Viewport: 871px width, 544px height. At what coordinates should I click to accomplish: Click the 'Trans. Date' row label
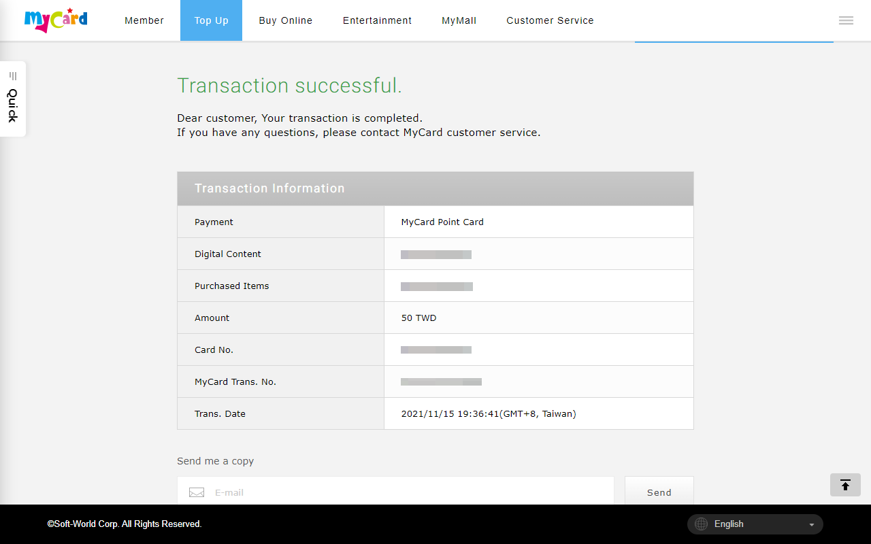click(220, 413)
